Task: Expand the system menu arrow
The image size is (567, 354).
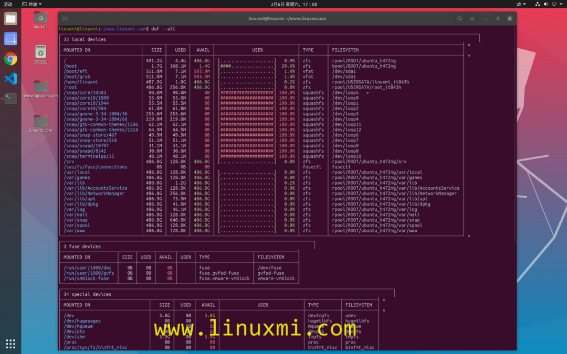Action: coord(561,4)
